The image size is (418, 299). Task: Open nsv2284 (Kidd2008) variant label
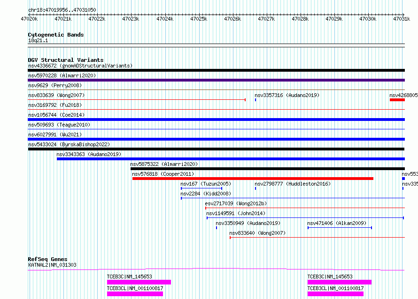pyautogui.click(x=206, y=194)
